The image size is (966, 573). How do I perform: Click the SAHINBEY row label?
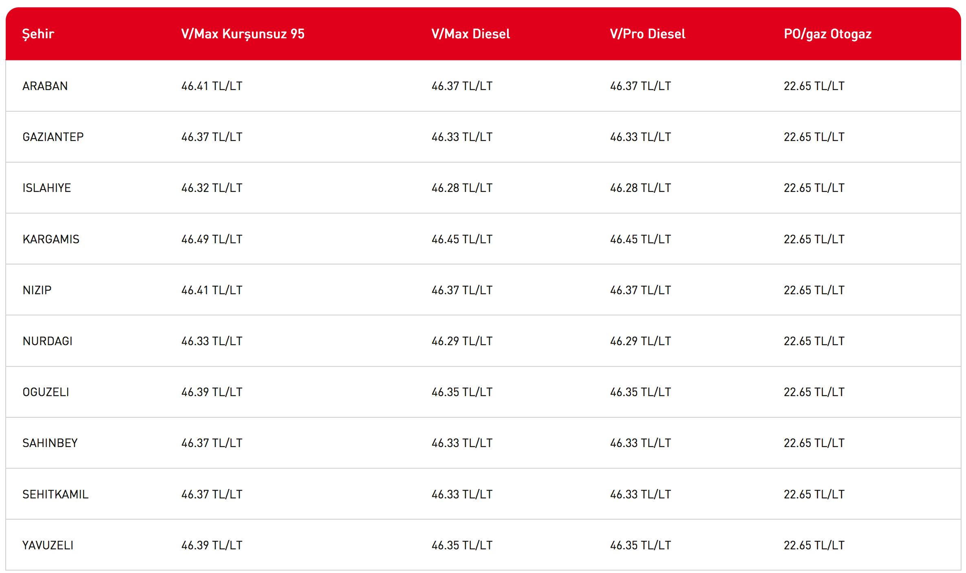point(50,443)
